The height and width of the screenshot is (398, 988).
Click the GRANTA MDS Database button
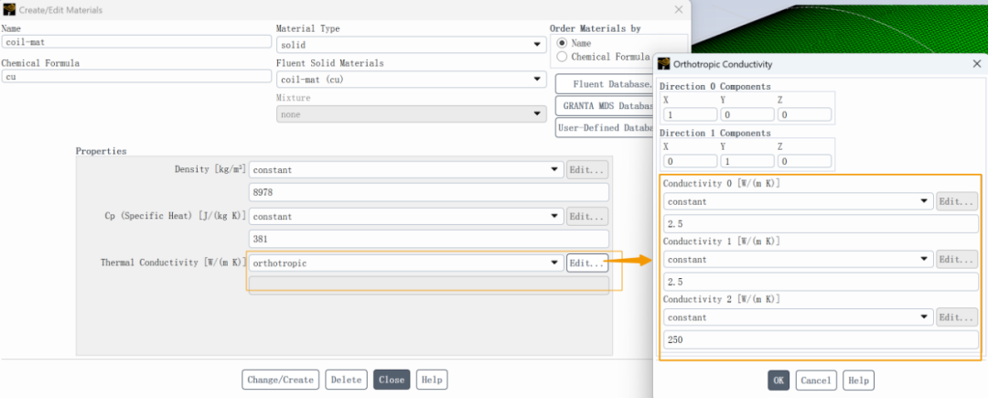604,106
